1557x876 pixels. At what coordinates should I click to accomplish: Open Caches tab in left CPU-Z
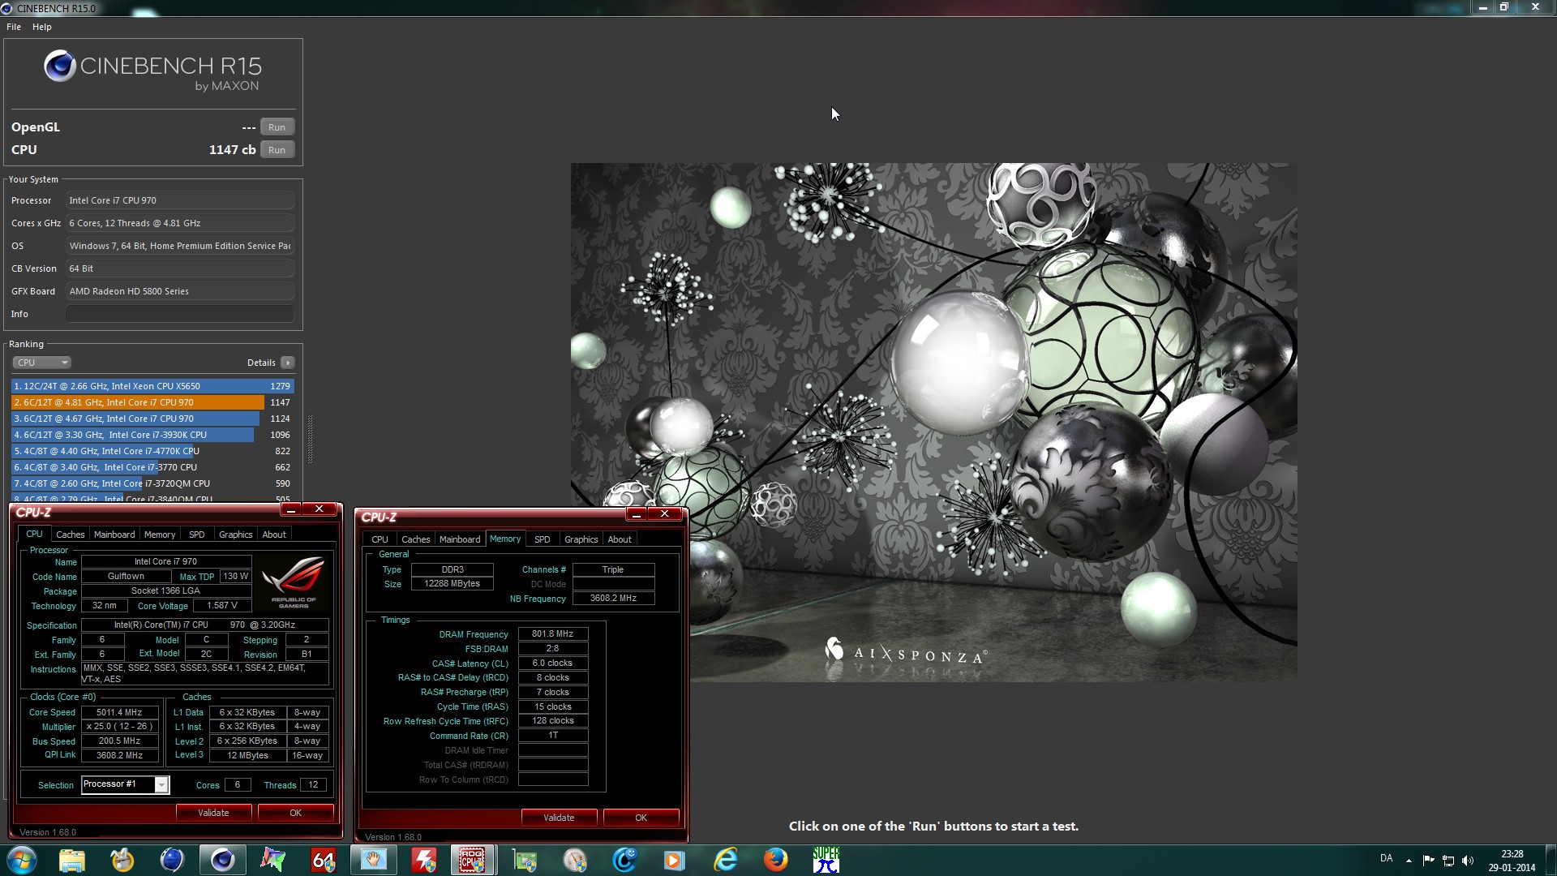[x=71, y=535]
